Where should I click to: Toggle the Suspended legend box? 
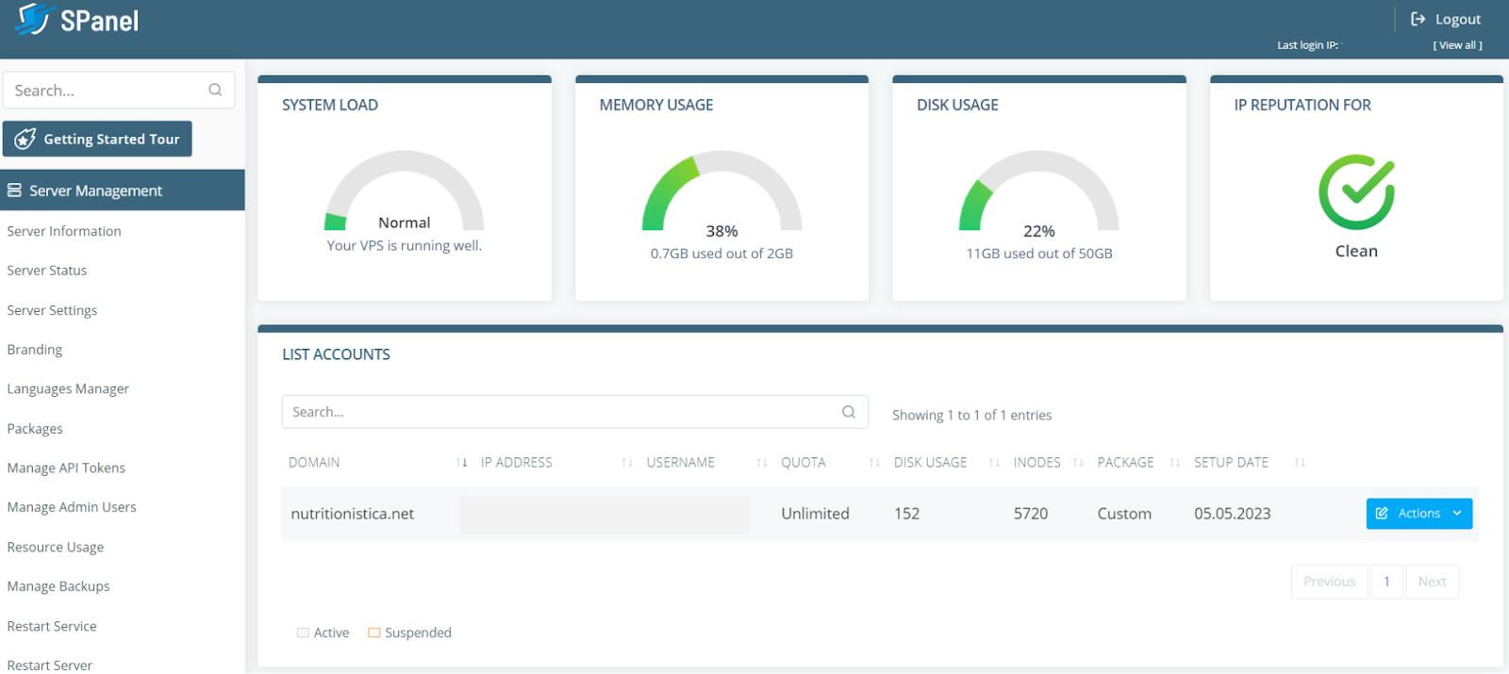(374, 633)
